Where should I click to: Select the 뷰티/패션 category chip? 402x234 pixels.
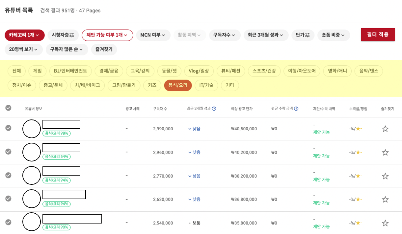click(230, 71)
